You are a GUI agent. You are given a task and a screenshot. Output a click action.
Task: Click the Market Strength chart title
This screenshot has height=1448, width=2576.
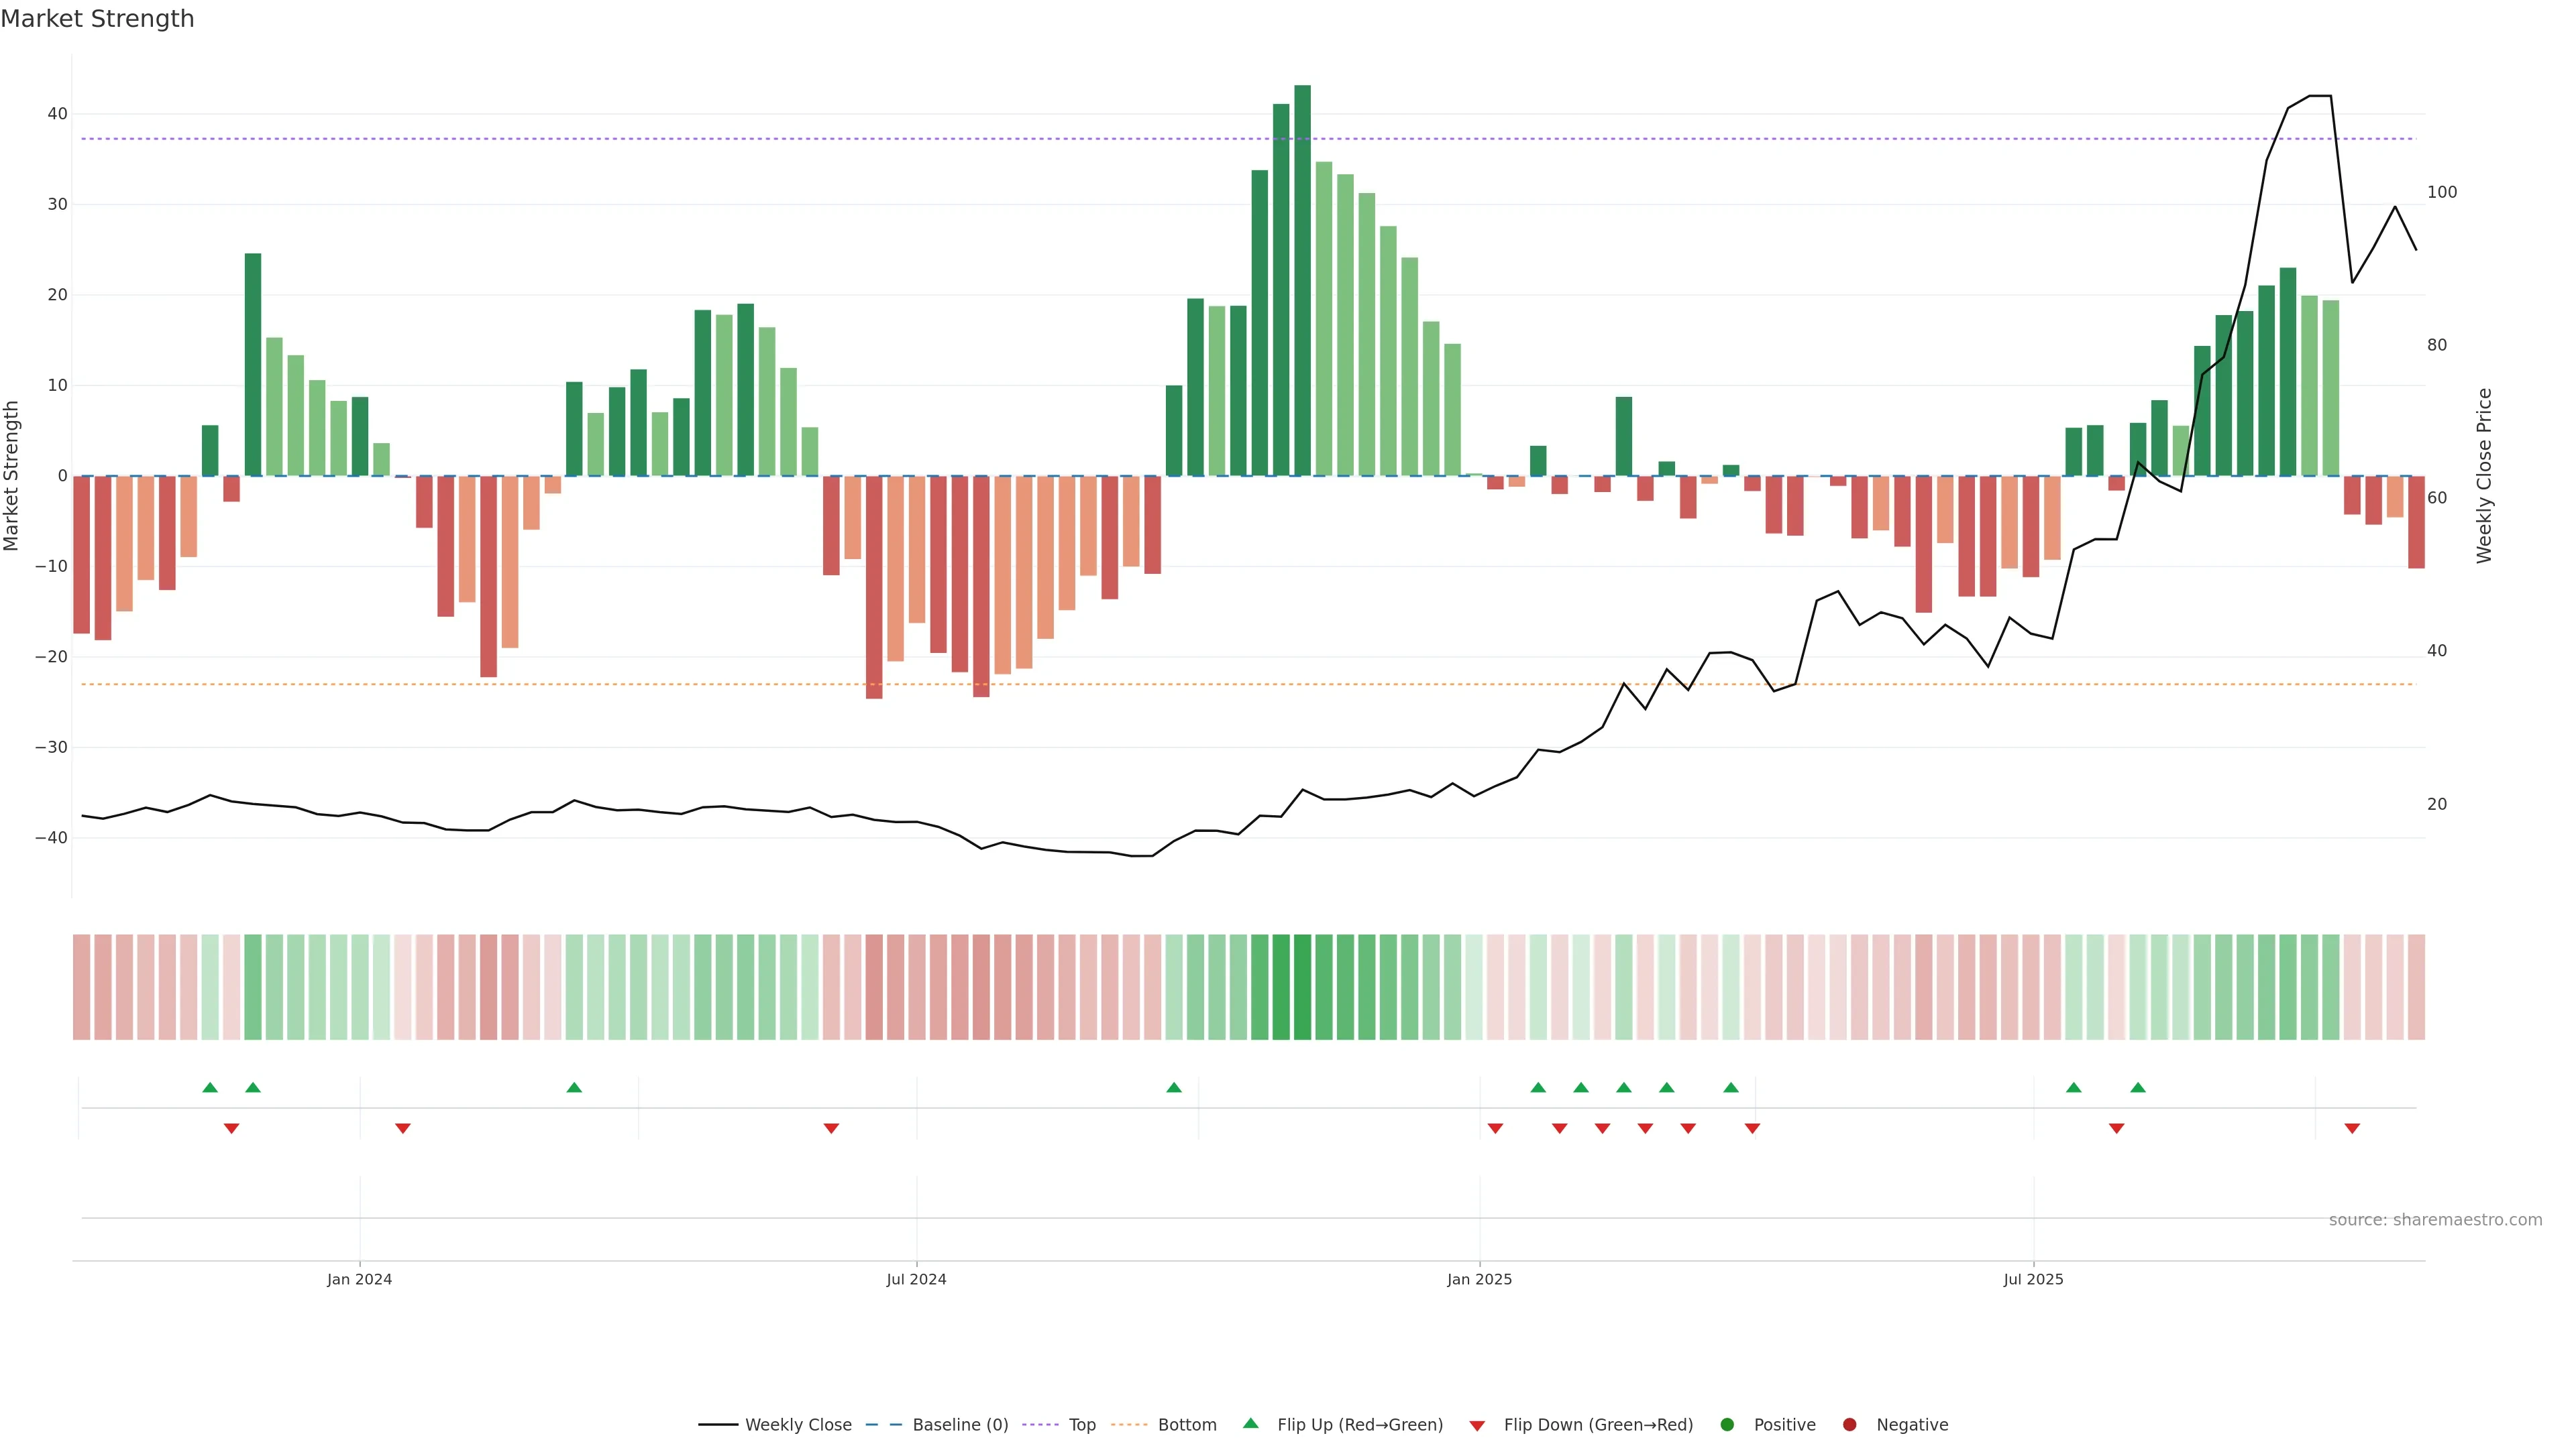pos(97,19)
